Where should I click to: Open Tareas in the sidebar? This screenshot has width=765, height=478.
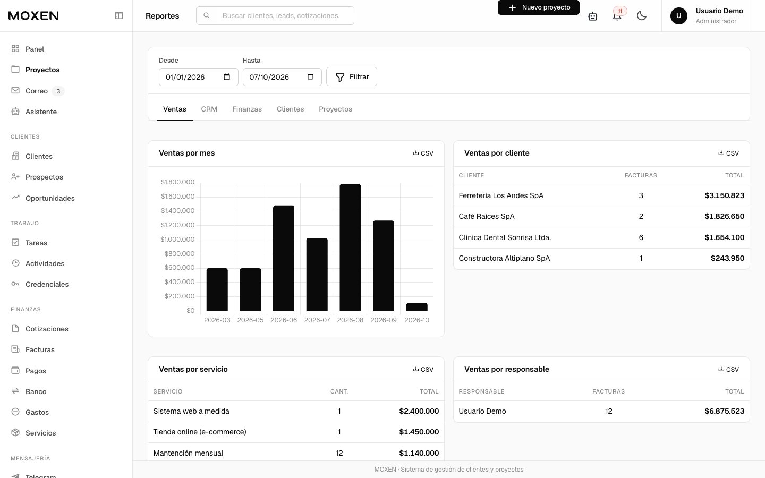66,243
